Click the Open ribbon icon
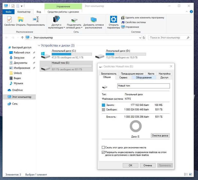 [21, 21]
